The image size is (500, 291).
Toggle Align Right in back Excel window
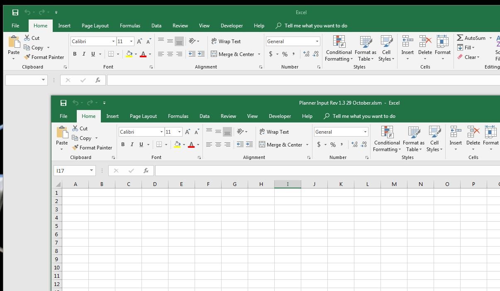tap(179, 54)
